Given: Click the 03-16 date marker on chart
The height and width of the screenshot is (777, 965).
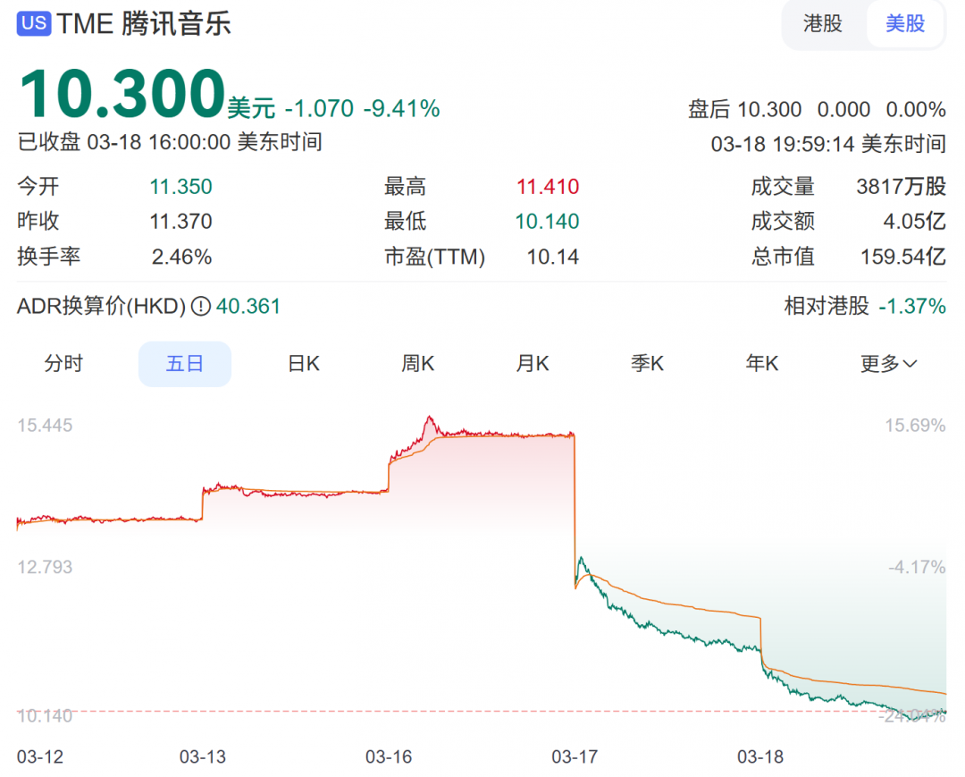Looking at the screenshot, I should click(389, 756).
